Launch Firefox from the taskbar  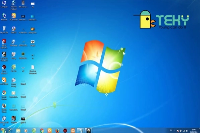pyautogui.click(x=57, y=131)
